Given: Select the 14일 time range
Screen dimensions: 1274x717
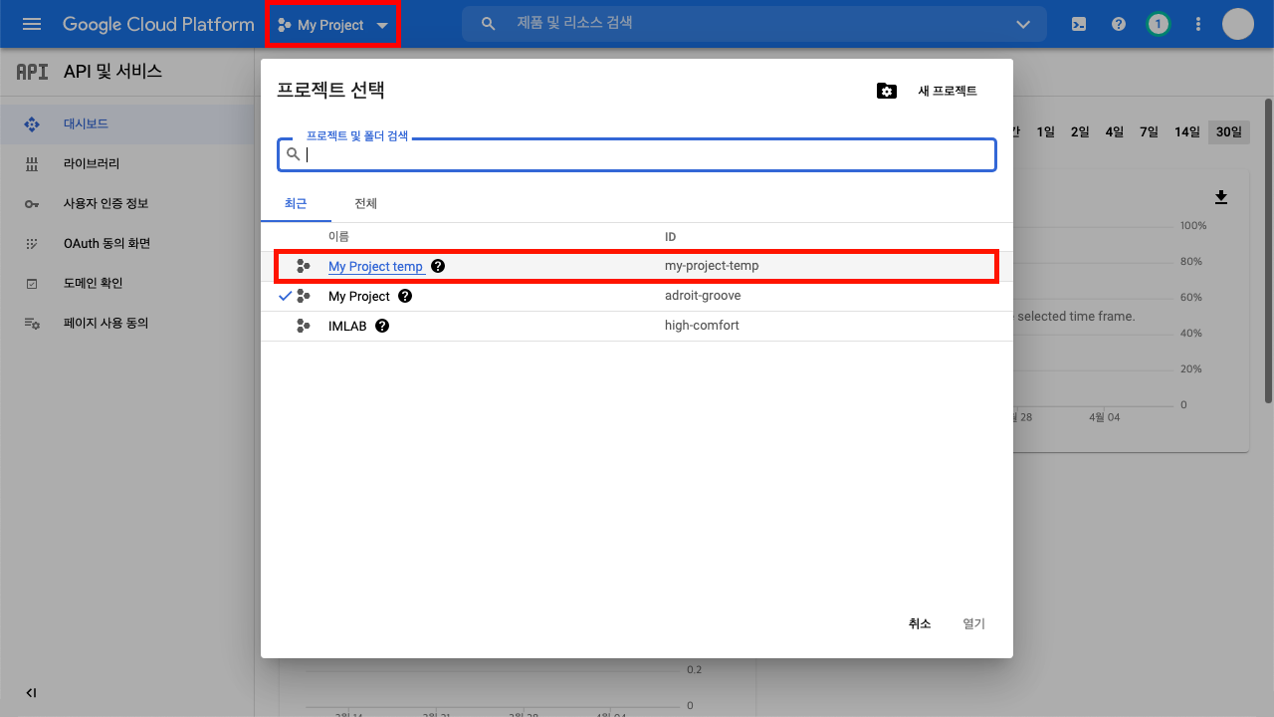Looking at the screenshot, I should (x=1187, y=131).
